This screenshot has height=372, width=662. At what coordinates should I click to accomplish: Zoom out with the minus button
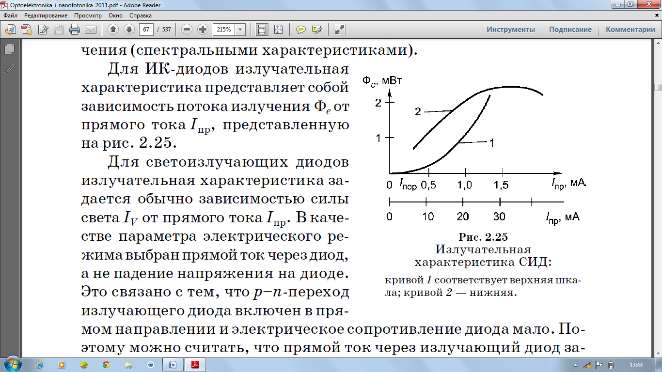pyautogui.click(x=187, y=30)
